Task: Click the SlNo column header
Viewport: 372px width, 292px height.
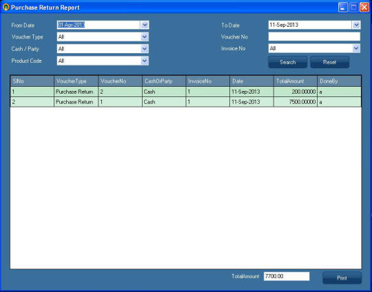Action: tap(32, 81)
